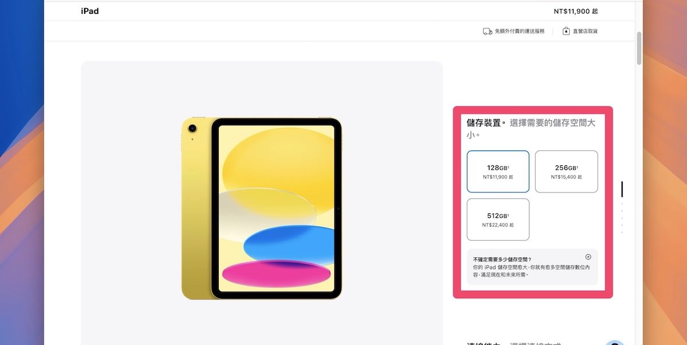Image resolution: width=687 pixels, height=345 pixels.
Task: Click the store pickup bag icon
Action: point(566,31)
